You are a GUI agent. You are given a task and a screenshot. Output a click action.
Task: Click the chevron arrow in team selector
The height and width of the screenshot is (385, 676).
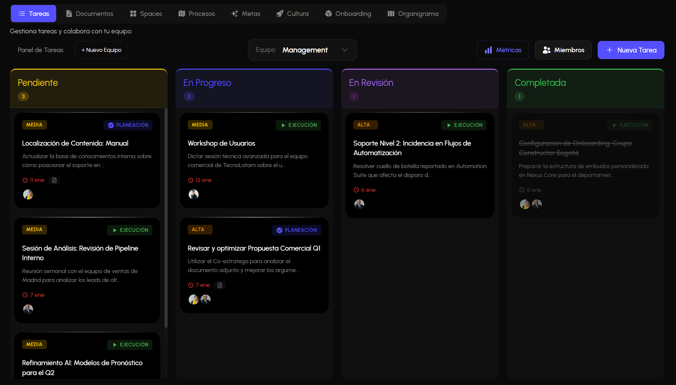pyautogui.click(x=345, y=50)
